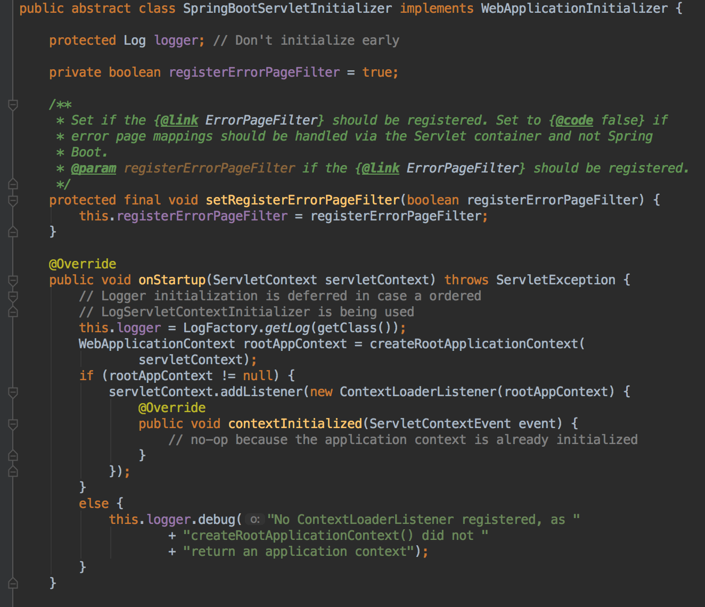
Task: Click 'servletContext);' on the continuation line
Action: [198, 360]
